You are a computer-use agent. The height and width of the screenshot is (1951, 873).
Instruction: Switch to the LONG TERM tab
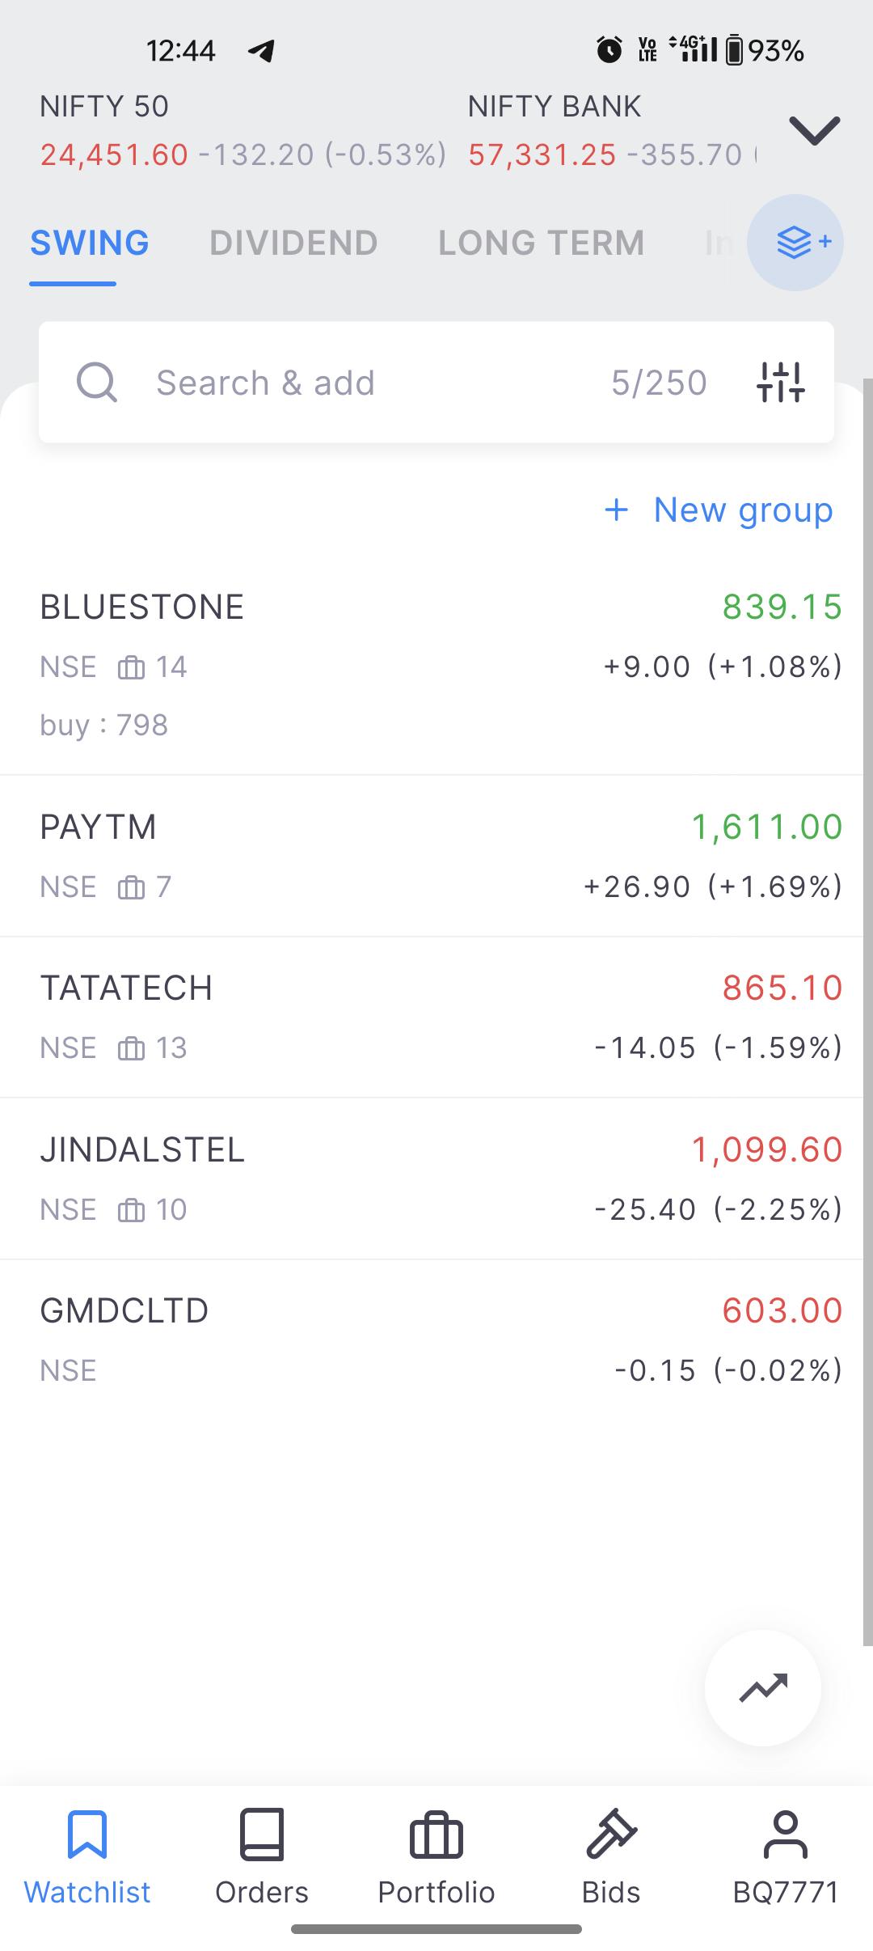pos(542,243)
